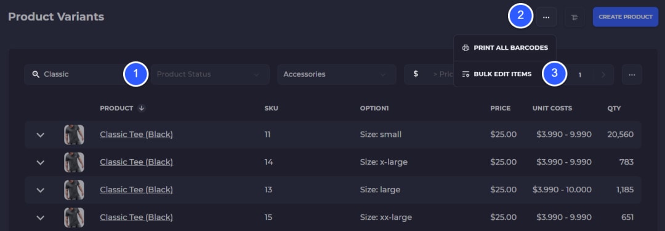Click the UNIT COSTS column header
Image resolution: width=665 pixels, height=231 pixels.
point(552,108)
